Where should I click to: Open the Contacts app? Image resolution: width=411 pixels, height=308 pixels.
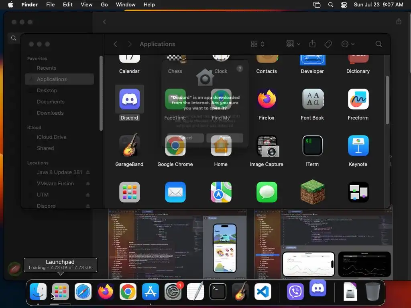pos(267,59)
